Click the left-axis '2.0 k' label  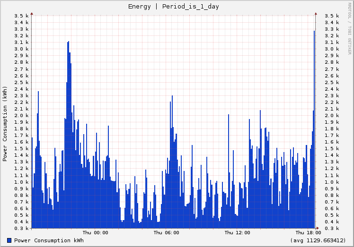point(21,115)
